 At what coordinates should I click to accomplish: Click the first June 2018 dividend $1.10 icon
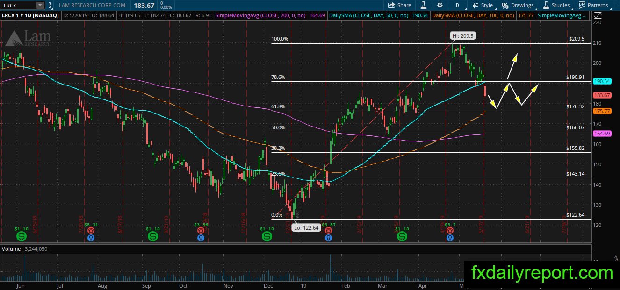[21, 237]
